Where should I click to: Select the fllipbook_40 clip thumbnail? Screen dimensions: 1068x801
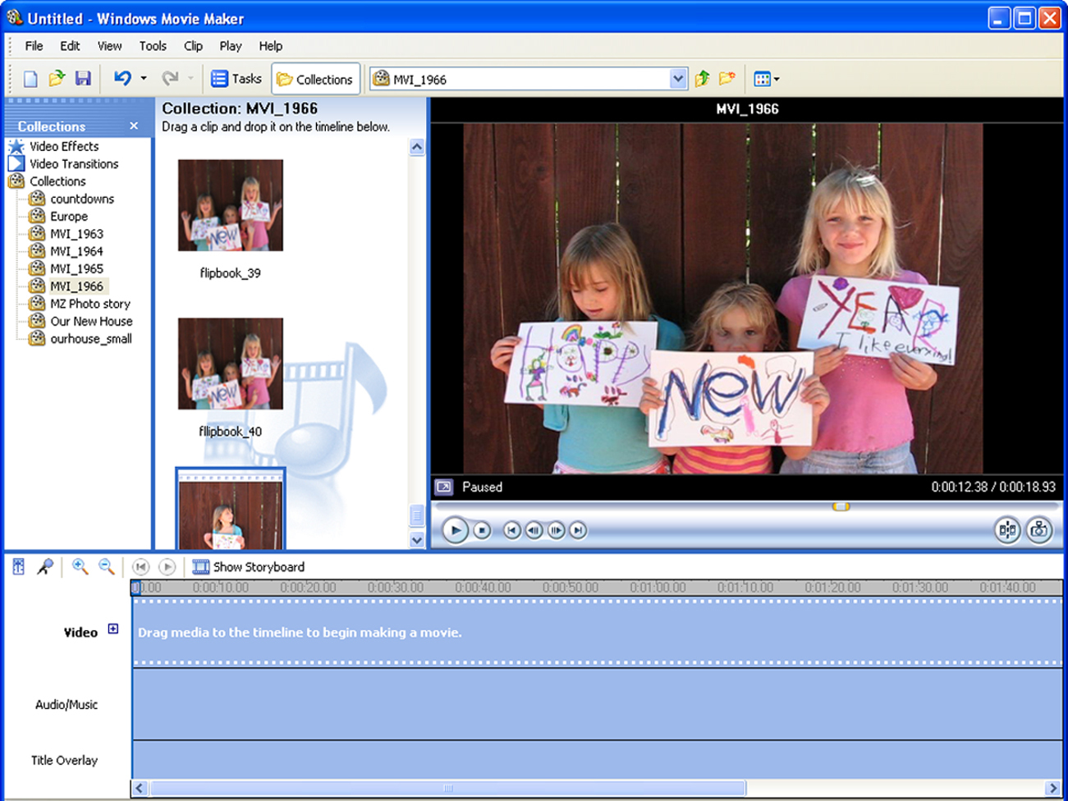click(231, 364)
